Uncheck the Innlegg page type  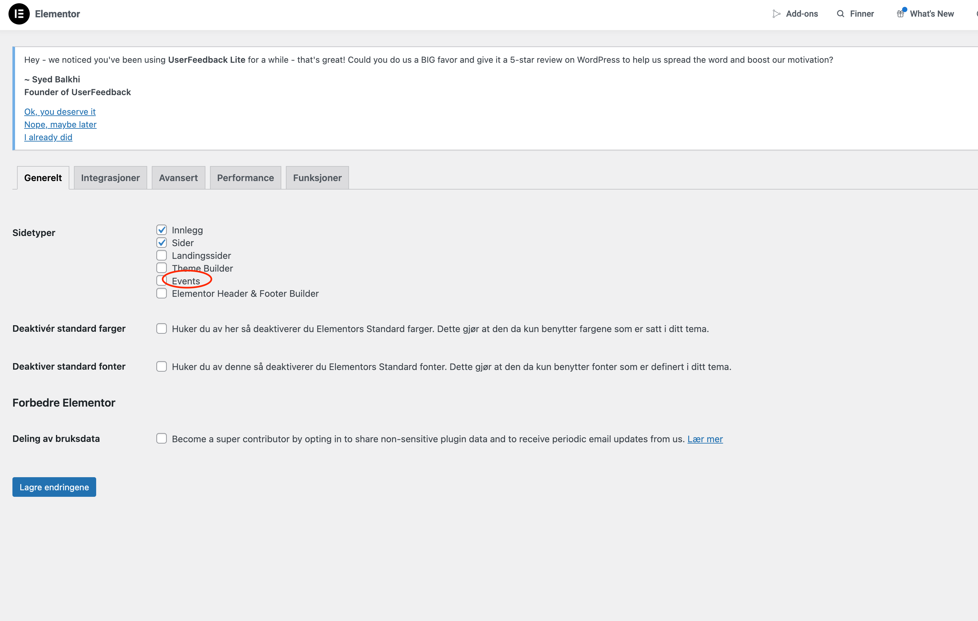click(162, 230)
